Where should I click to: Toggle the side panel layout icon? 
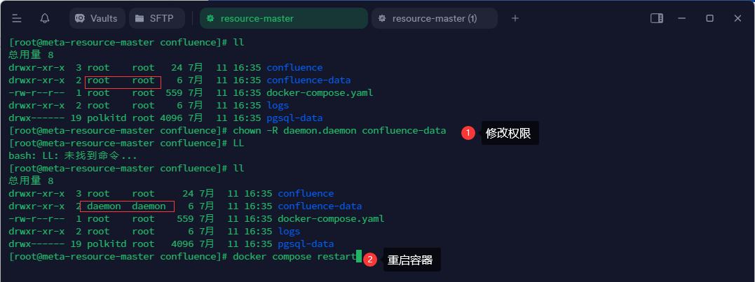(x=657, y=18)
